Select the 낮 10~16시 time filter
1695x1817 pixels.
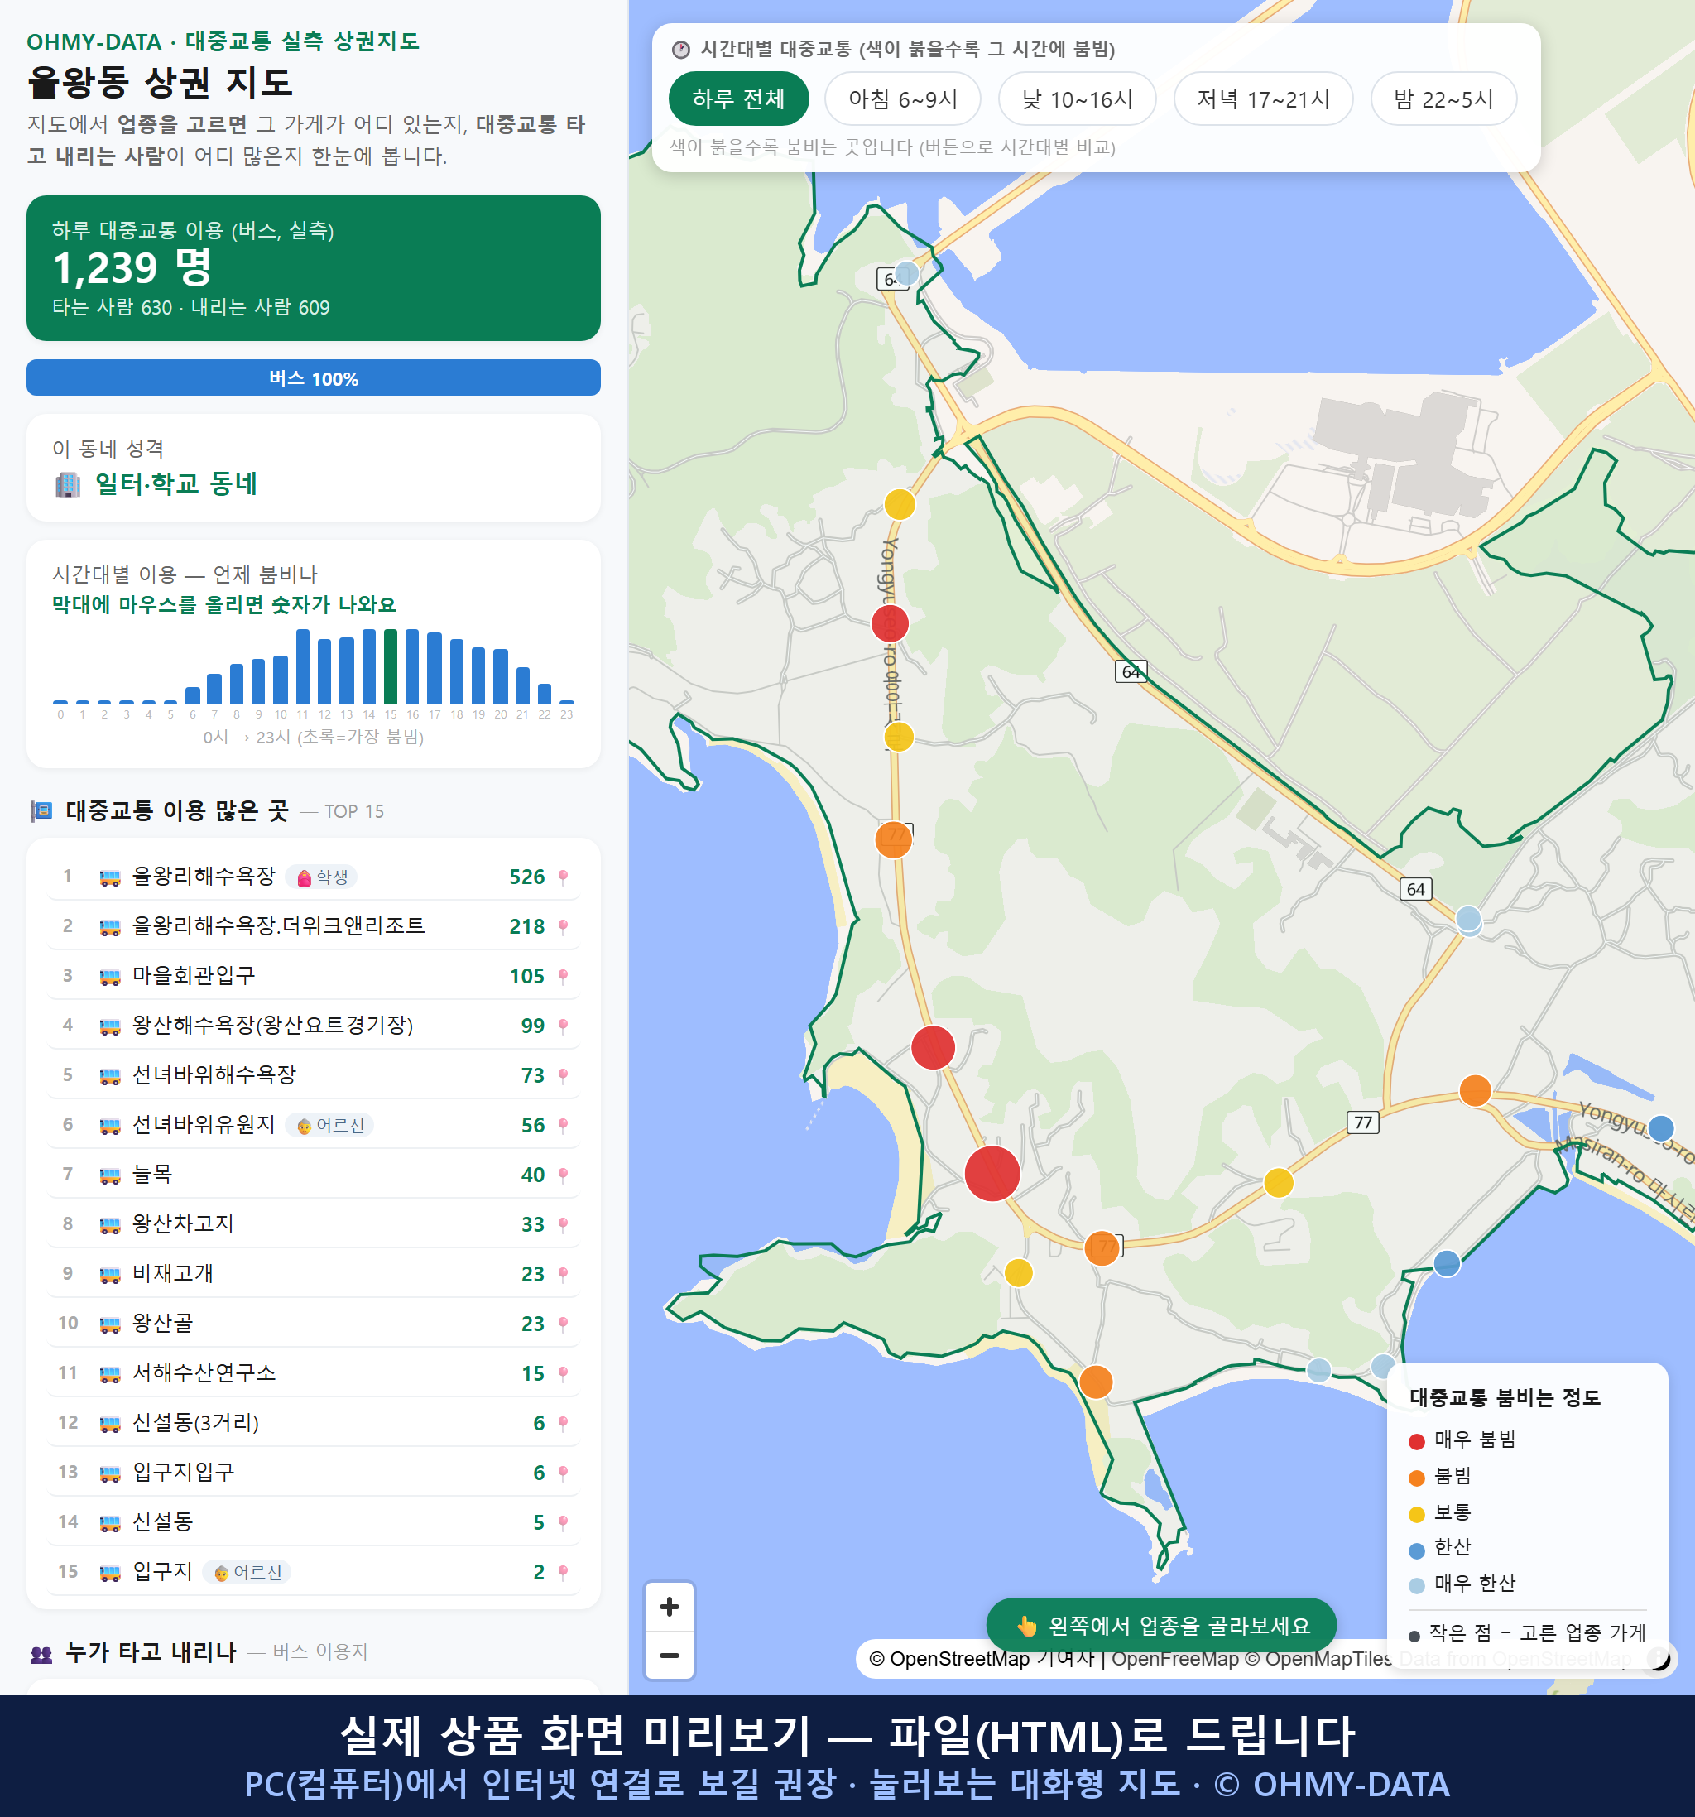click(x=1077, y=99)
